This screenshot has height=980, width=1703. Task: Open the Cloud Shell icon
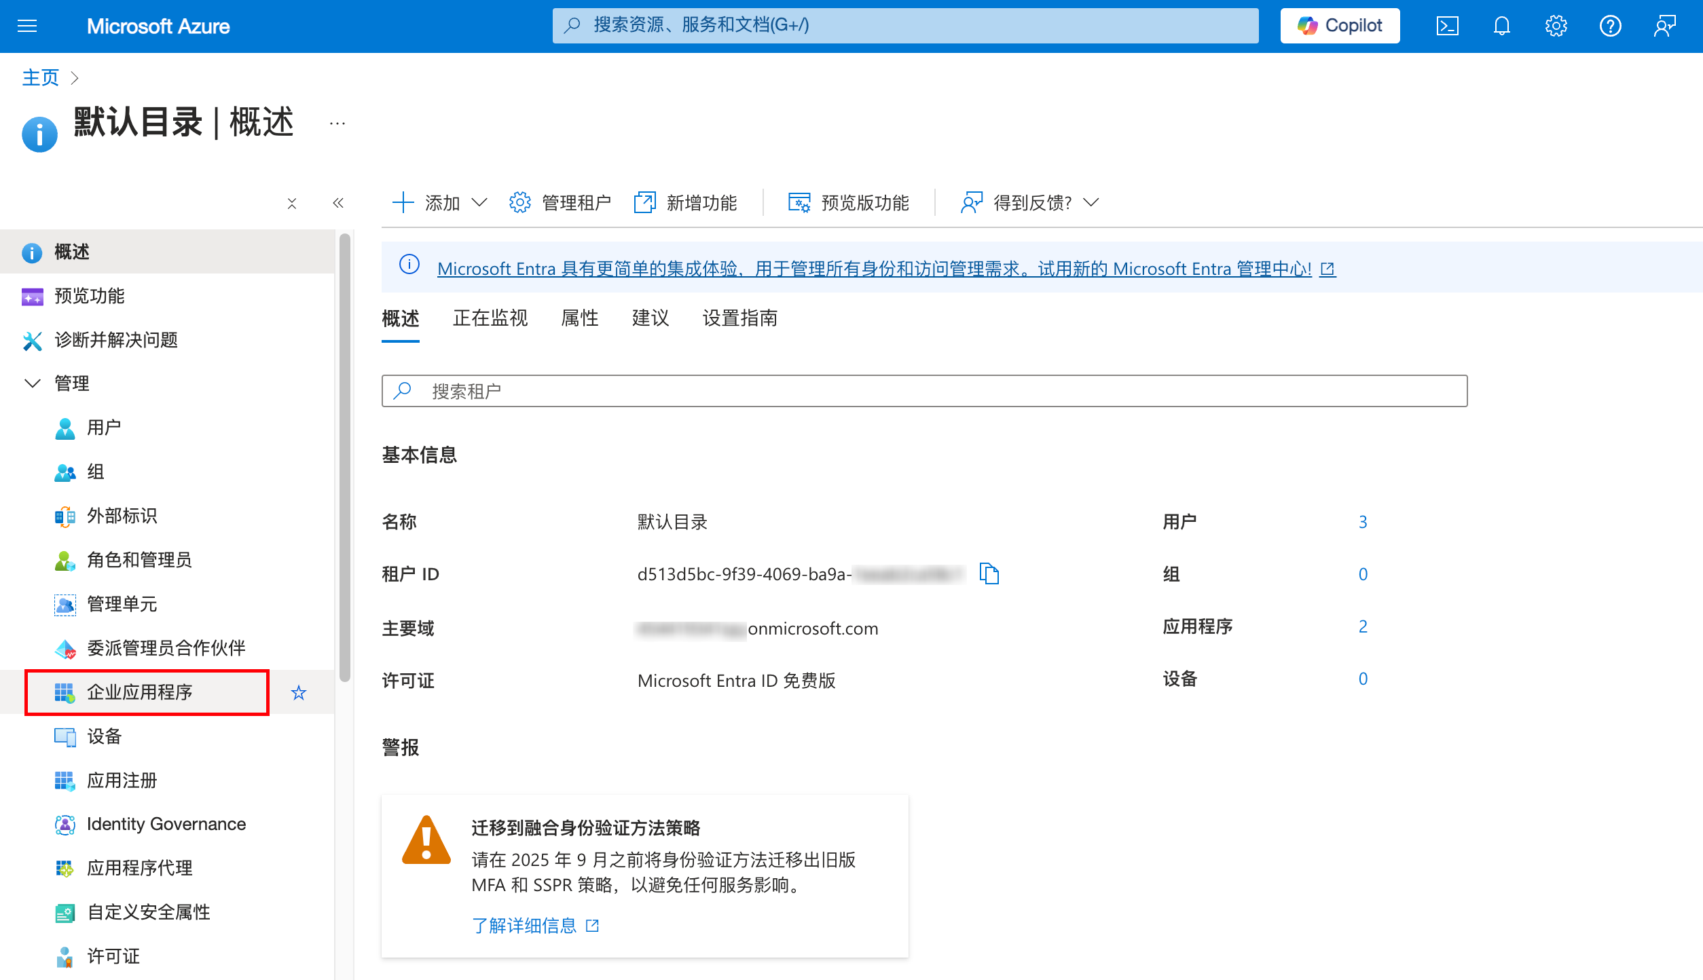click(1447, 26)
